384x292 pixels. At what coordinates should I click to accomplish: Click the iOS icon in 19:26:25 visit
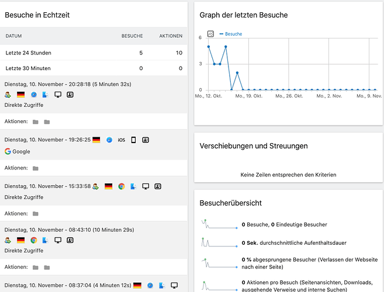tap(122, 140)
